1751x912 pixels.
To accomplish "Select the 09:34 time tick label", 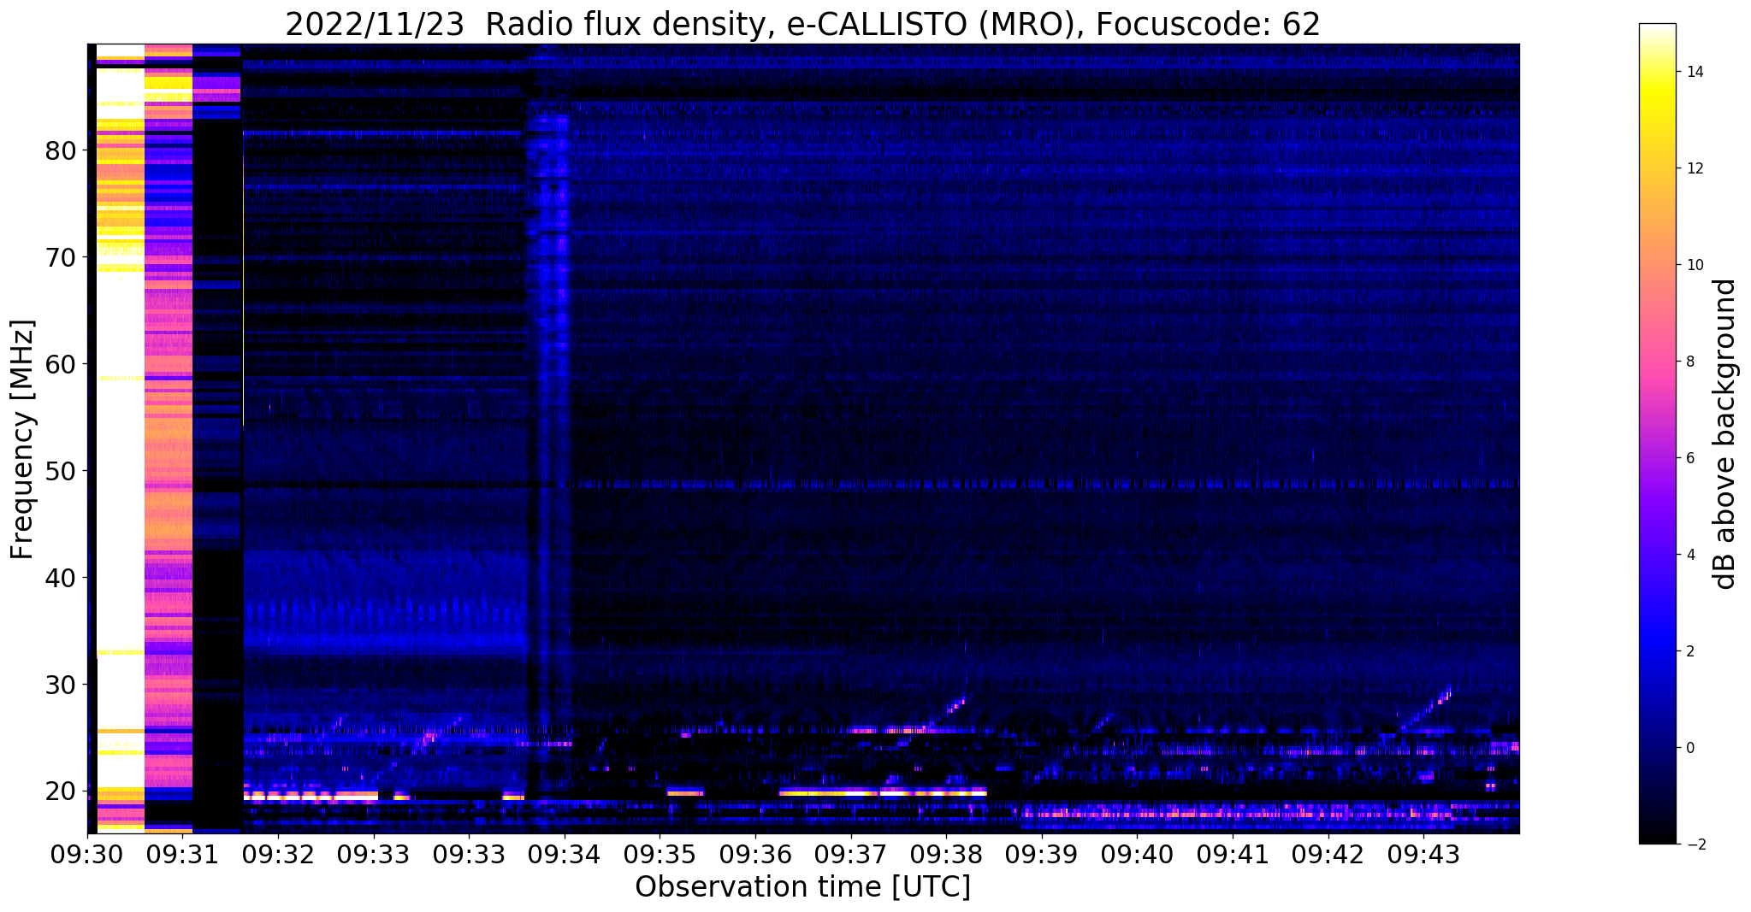I will click(x=565, y=855).
